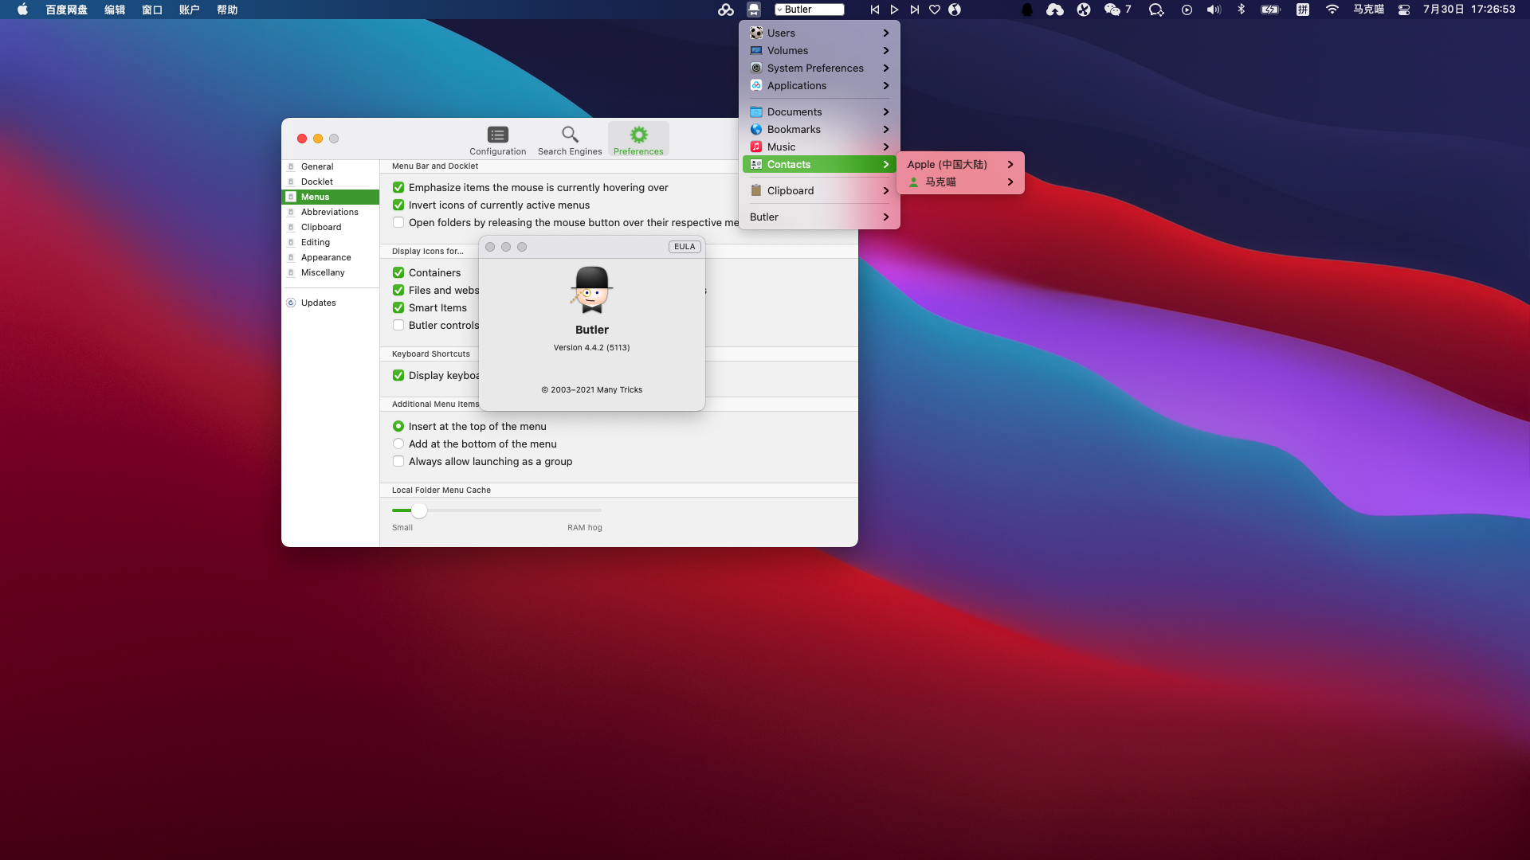Click the heart icon in menu bar
Image resolution: width=1530 pixels, height=860 pixels.
935,10
